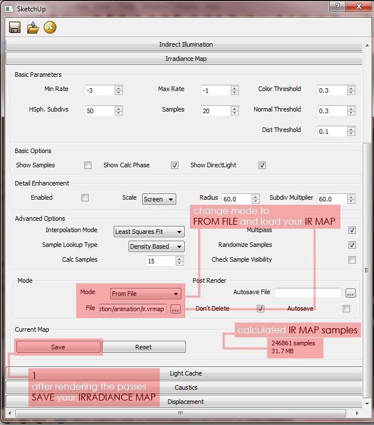Increase Min Rate with up arrow
Viewport: 374px width, 425px height.
click(x=119, y=88)
